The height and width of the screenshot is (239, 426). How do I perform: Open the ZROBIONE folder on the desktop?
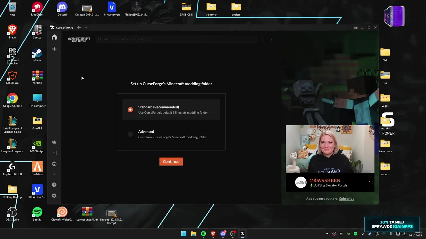click(186, 9)
